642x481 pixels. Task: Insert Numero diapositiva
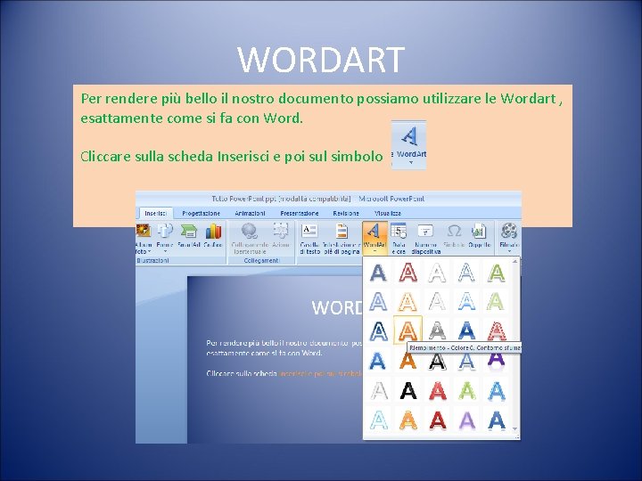point(426,239)
